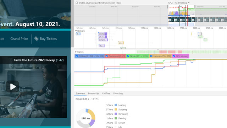Image resolution: width=227 pixels, height=128 pixels.
Task: Open the Call Tree tab
Action: point(106,94)
